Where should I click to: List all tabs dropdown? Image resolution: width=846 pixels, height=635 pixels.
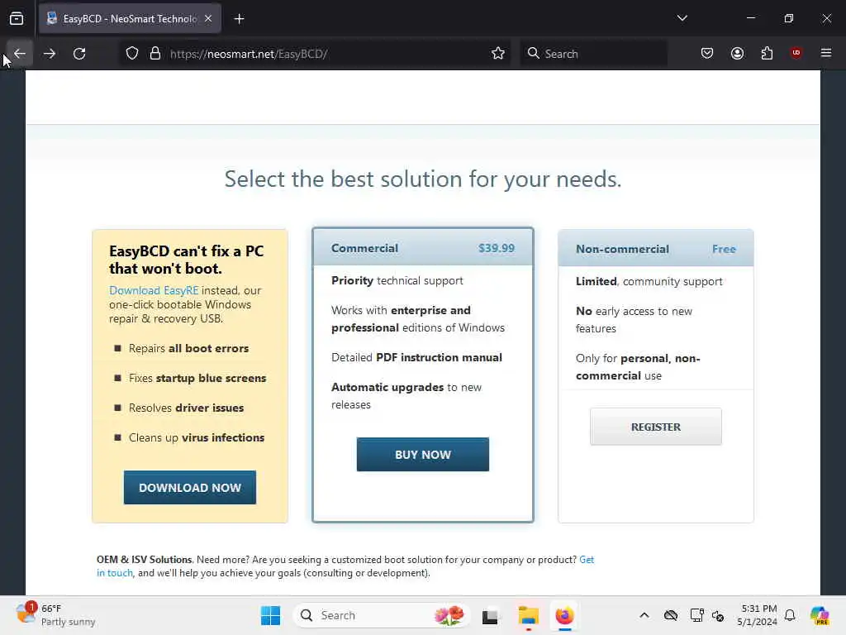(682, 18)
